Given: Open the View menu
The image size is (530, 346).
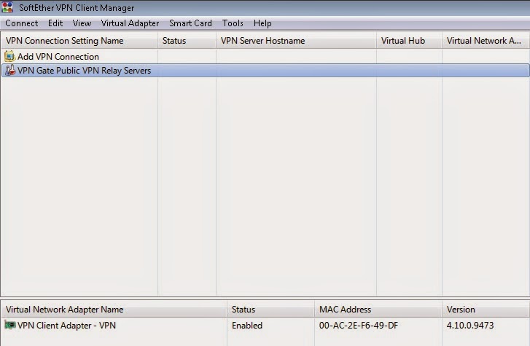Looking at the screenshot, I should [x=82, y=23].
